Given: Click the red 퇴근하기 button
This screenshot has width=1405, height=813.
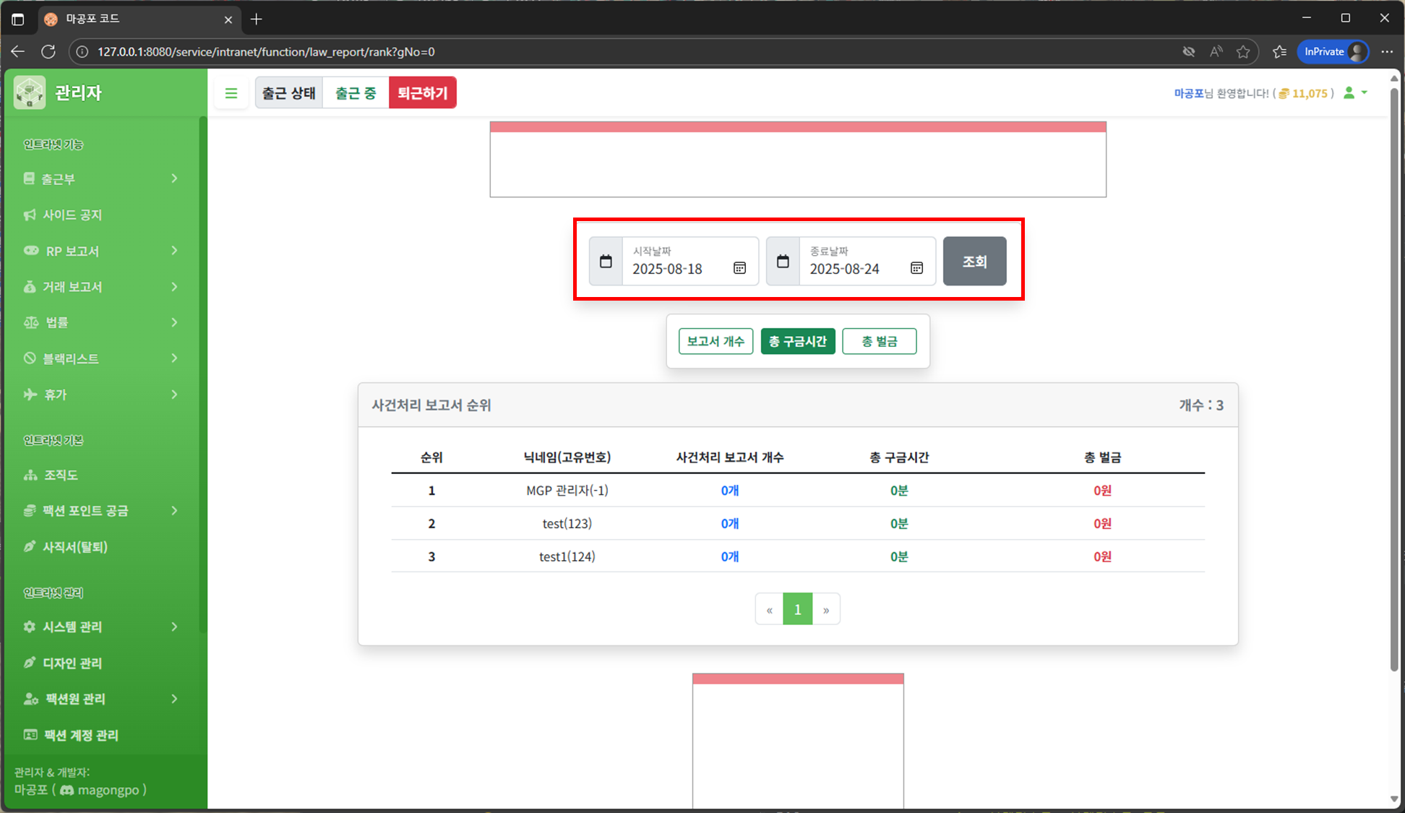Looking at the screenshot, I should point(423,93).
